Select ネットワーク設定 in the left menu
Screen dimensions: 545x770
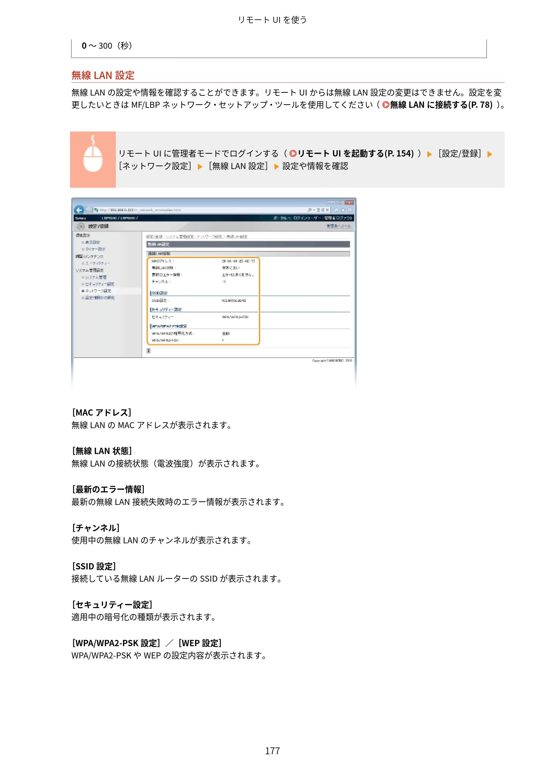pos(98,291)
